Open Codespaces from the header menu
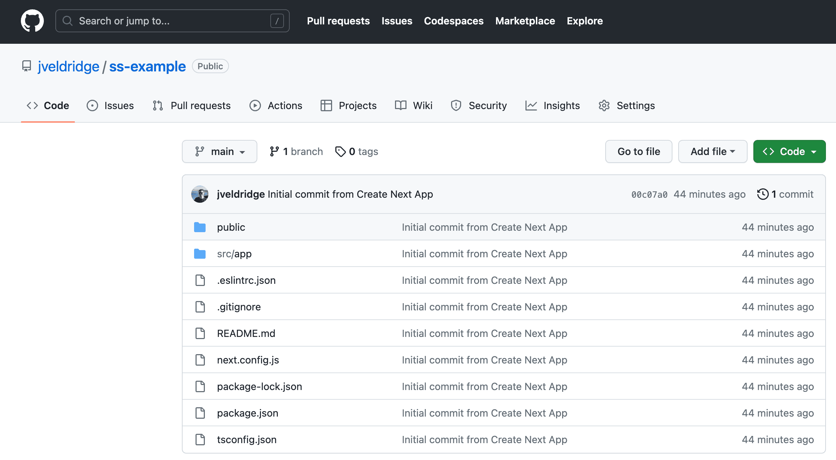836x460 pixels. coord(454,21)
